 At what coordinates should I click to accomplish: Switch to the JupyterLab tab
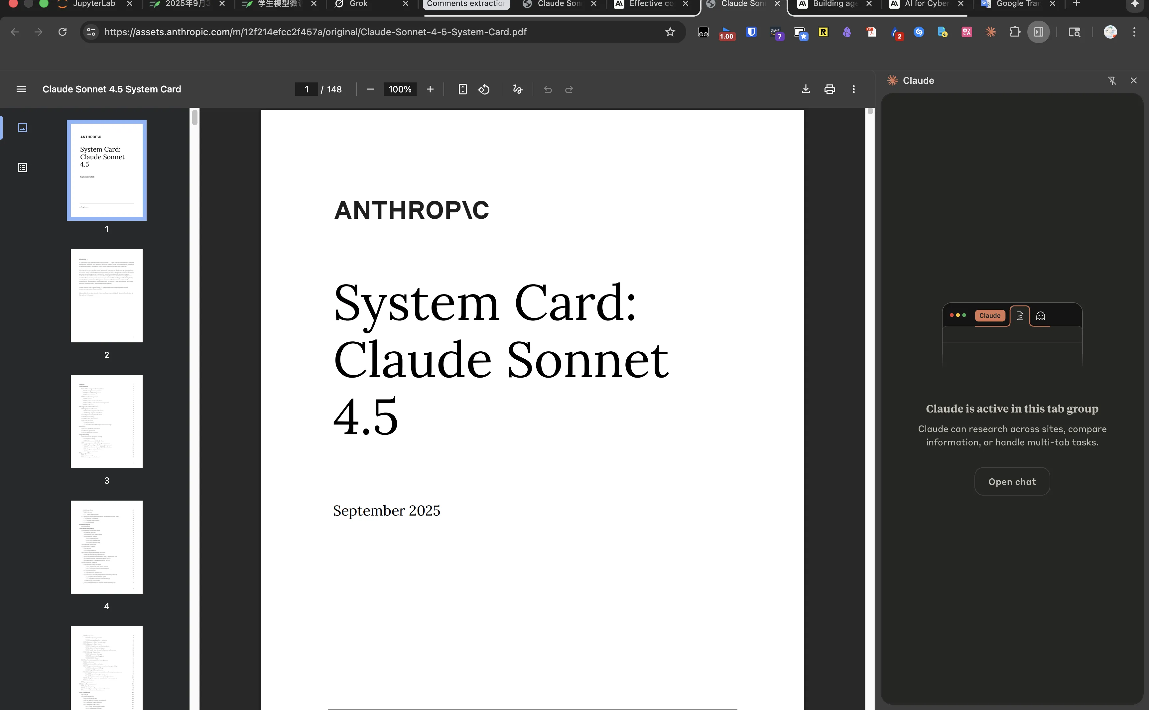point(94,4)
